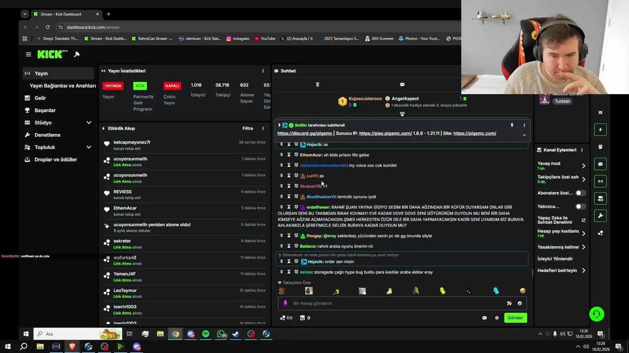629x353 pixels.
Task: Open Başarılar in sidebar
Action: [45, 110]
